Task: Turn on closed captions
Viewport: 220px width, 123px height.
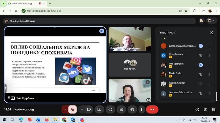Action: point(121,110)
